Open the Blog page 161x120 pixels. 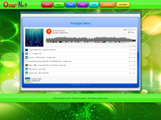pyautogui.click(x=94, y=4)
